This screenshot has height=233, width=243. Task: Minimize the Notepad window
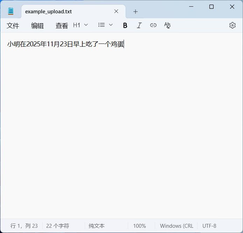191,7
